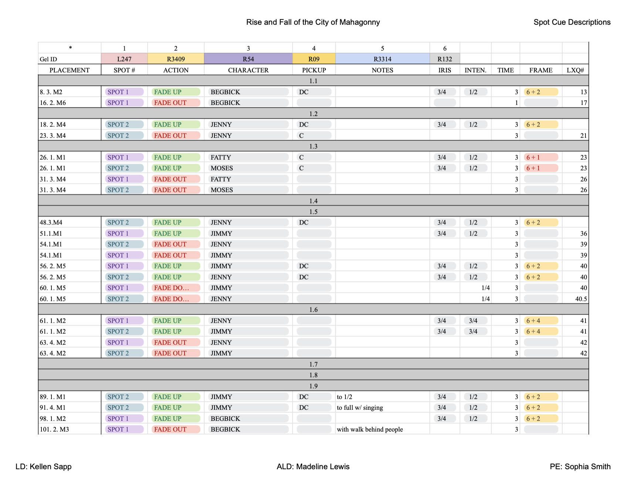628x484 pixels.
Task: Click the 'ALD: Madeline Lewis' footer text
Action: pos(313,467)
